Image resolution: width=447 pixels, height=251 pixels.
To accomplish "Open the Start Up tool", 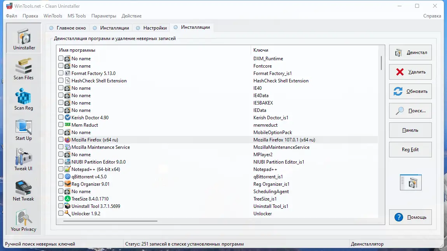I will pyautogui.click(x=24, y=129).
